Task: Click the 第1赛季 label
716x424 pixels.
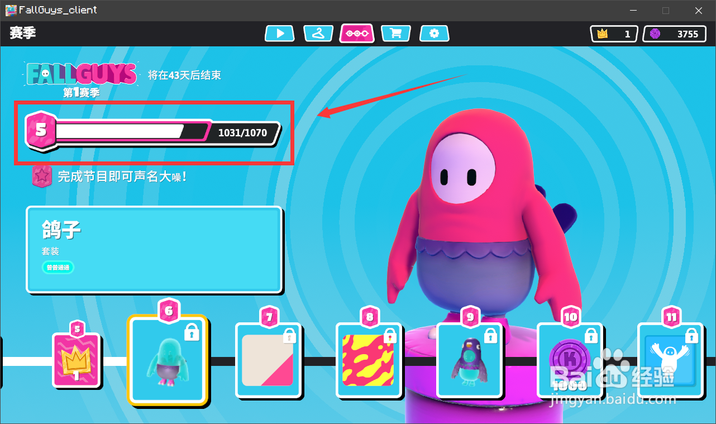Action: click(82, 93)
